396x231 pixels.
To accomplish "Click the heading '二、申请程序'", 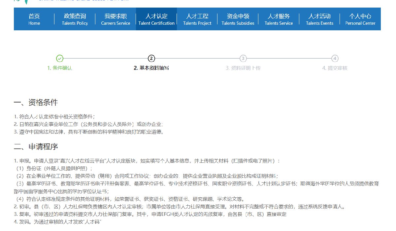I will (36, 147).
